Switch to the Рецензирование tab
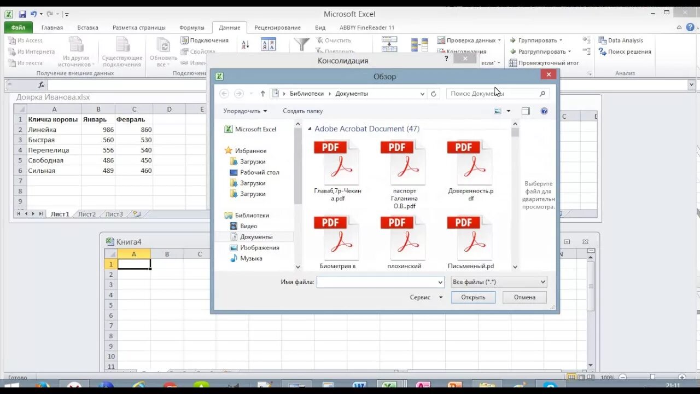The height and width of the screenshot is (394, 700). coord(278,27)
